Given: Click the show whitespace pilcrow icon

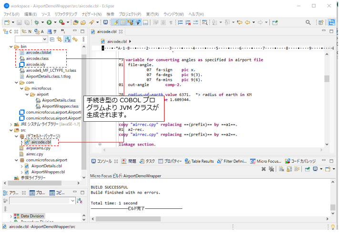Looking at the screenshot, I should click(171, 22).
